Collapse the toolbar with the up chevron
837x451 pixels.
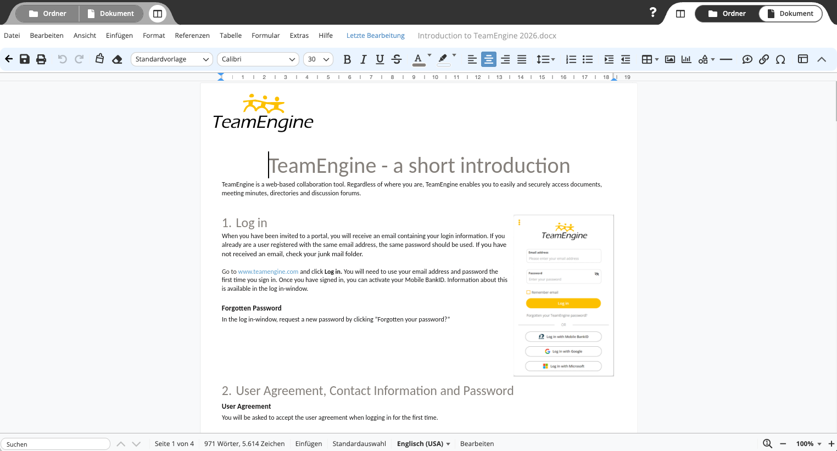tap(822, 59)
